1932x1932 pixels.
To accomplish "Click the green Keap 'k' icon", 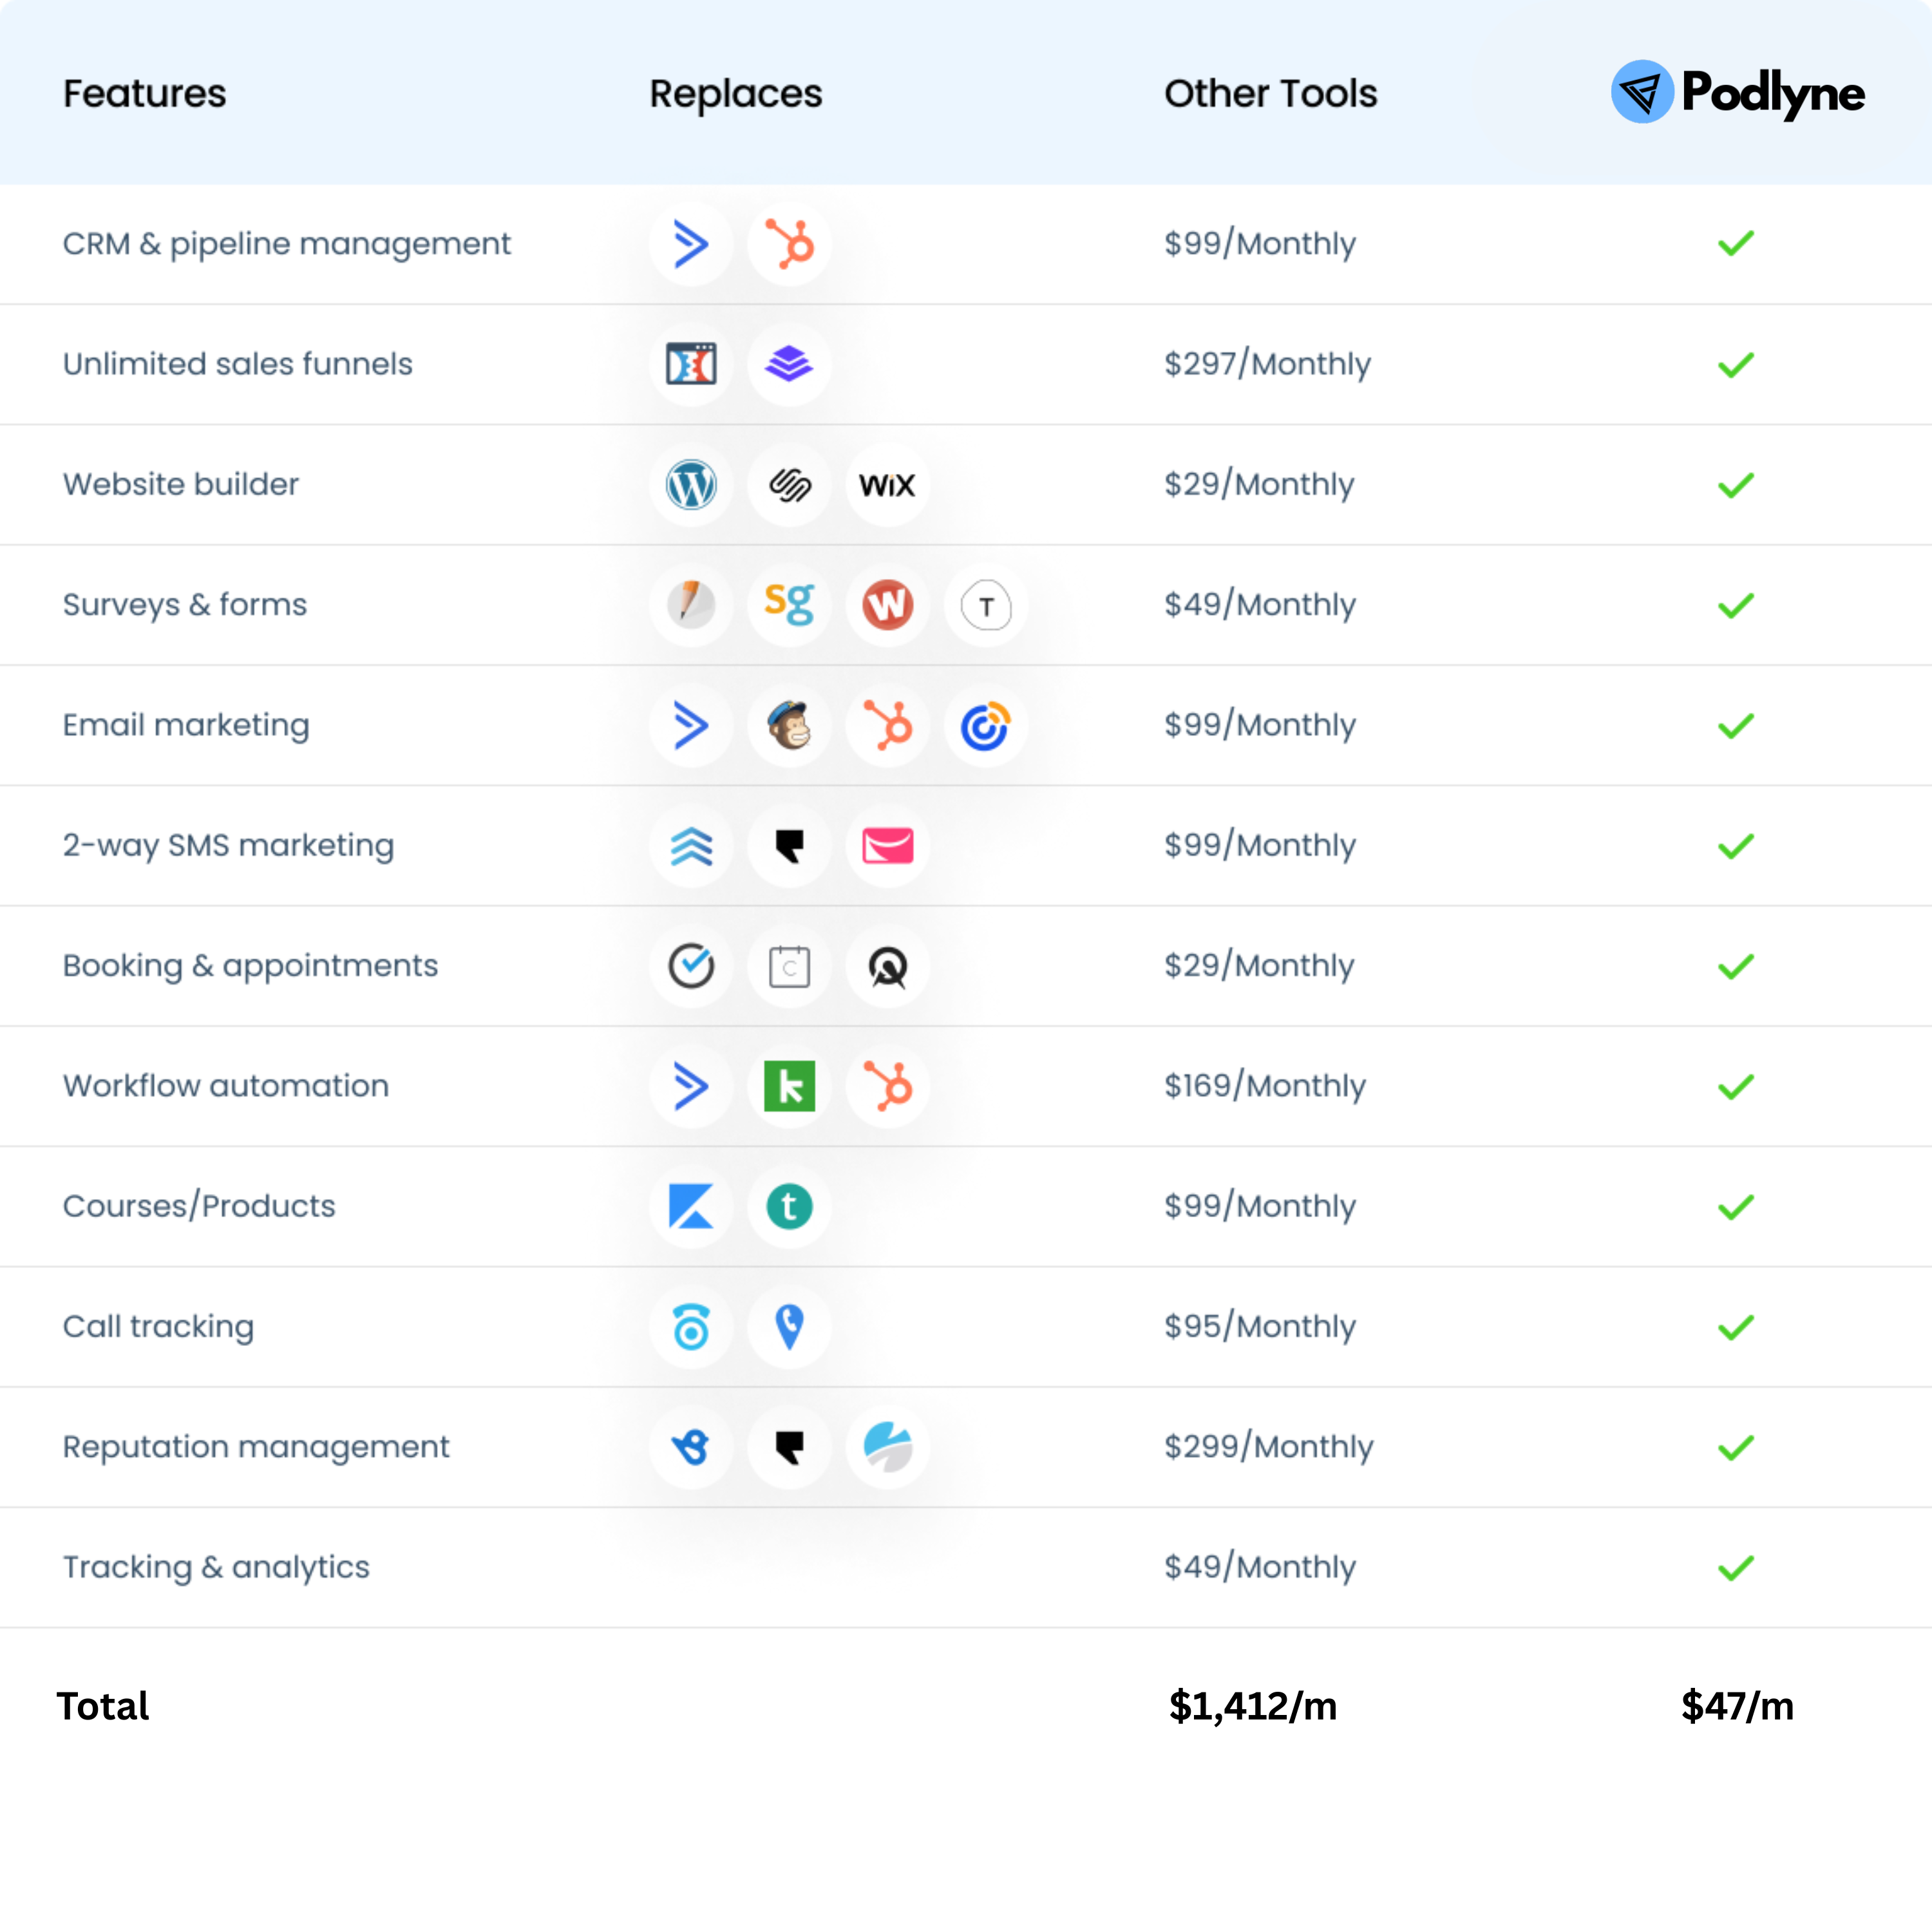I will coord(789,1086).
